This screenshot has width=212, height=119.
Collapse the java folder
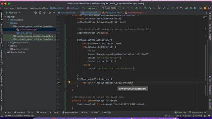pyautogui.click(x=8, y=23)
